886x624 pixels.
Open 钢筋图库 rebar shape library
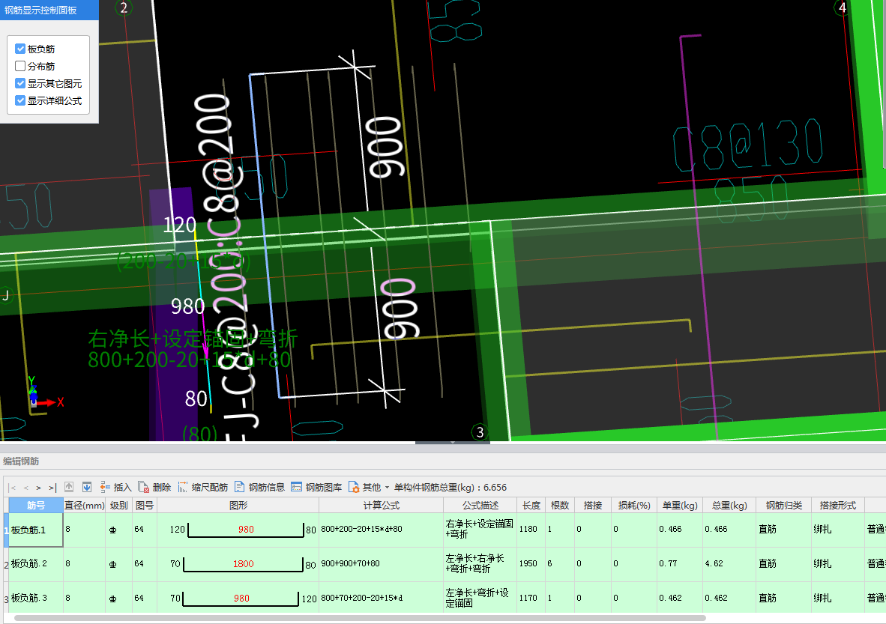click(316, 487)
